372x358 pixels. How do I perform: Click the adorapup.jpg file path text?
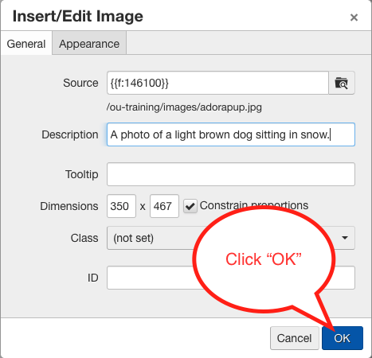[184, 107]
